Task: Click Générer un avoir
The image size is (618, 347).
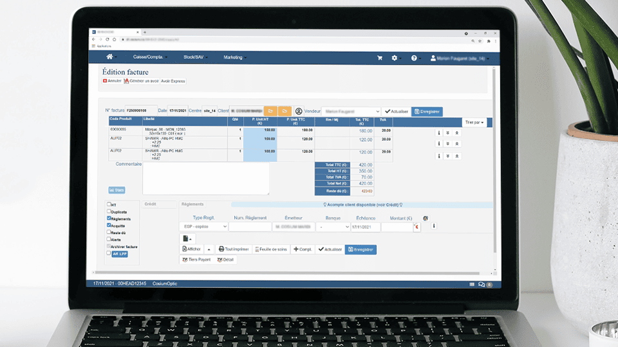Action: pos(141,81)
